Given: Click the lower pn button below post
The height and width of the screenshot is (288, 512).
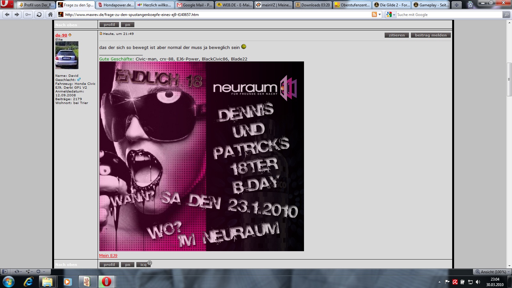Looking at the screenshot, I should click(128, 265).
